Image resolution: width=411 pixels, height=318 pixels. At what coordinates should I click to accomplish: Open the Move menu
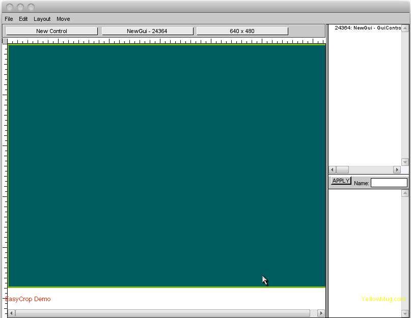(63, 19)
